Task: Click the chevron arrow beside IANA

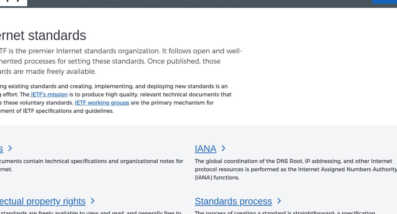Action: 223,148
